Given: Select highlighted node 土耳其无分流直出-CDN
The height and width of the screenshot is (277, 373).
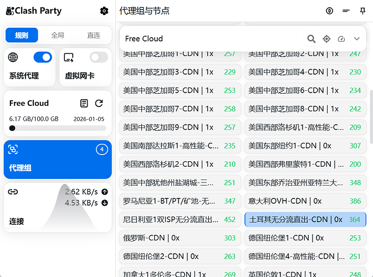Looking at the screenshot, I should pos(305,219).
